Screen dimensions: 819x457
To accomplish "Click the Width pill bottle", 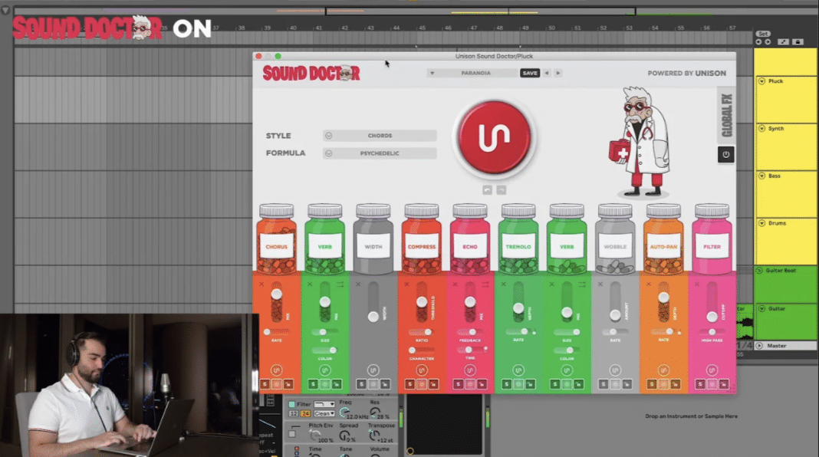I will [373, 239].
